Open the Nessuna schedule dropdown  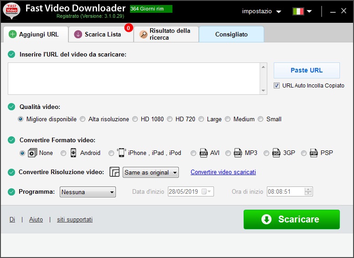click(88, 192)
